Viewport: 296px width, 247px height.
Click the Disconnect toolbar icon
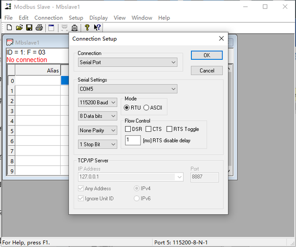(74, 28)
